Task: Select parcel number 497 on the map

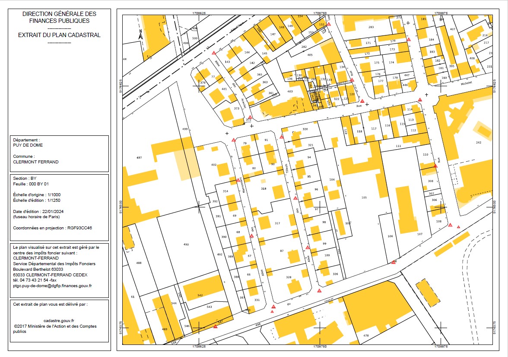Action: [139, 158]
